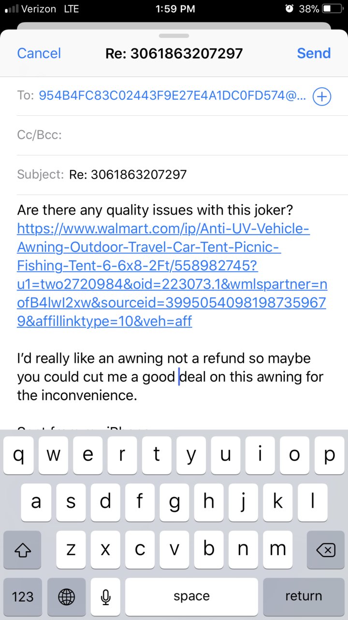348x620 pixels.
Task: Cancel the email draft
Action: 39,53
